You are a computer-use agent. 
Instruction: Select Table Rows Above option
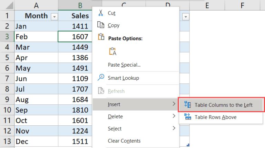point(215,117)
